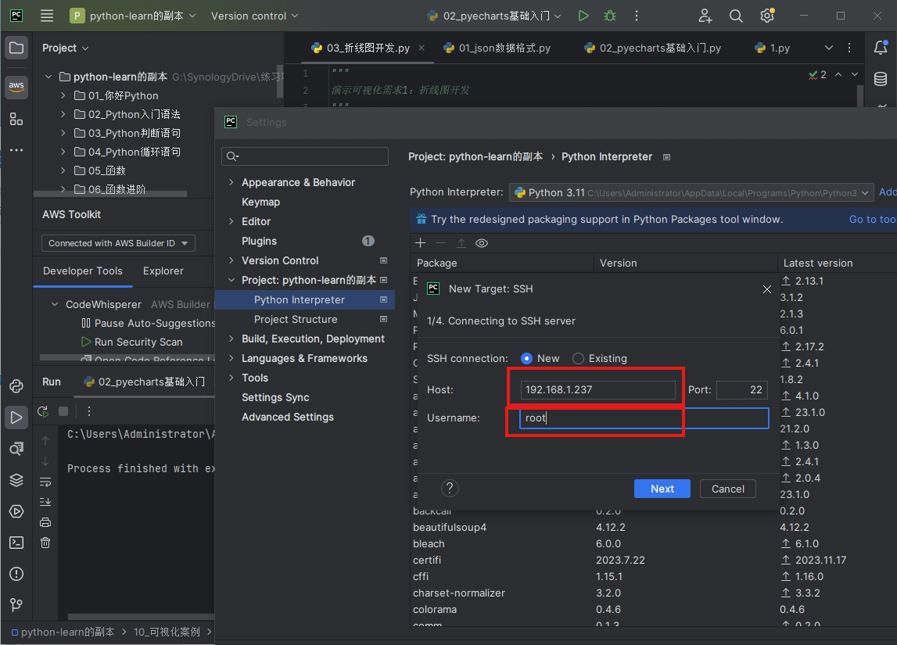This screenshot has width=897, height=645.
Task: Open Search Everywhere magnifier icon
Action: pyautogui.click(x=736, y=16)
